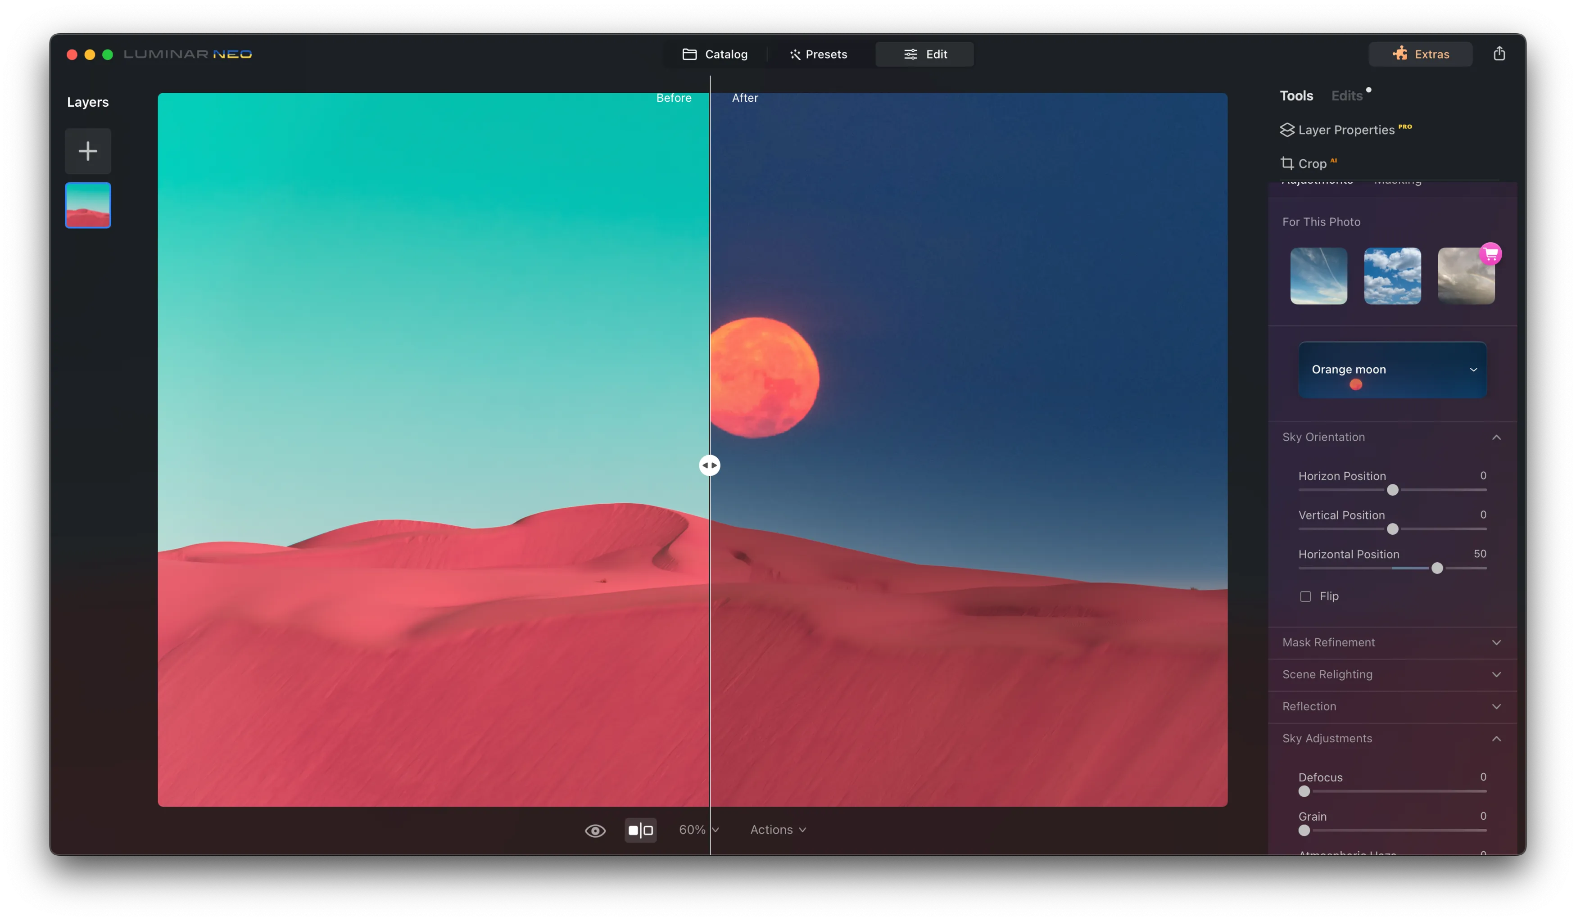Viewport: 1576px width, 921px height.
Task: Click the Crop tool icon
Action: pyautogui.click(x=1286, y=163)
